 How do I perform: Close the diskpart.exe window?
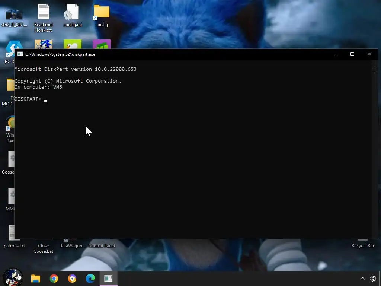pos(369,54)
